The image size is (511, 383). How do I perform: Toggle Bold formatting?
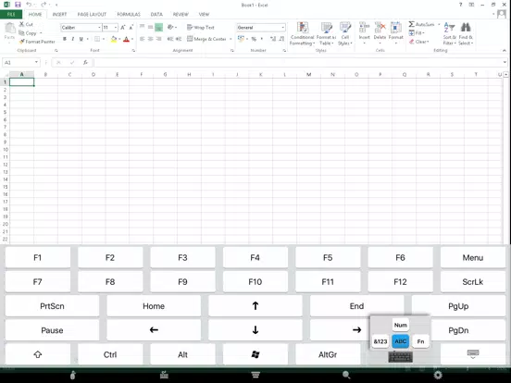tap(65, 39)
